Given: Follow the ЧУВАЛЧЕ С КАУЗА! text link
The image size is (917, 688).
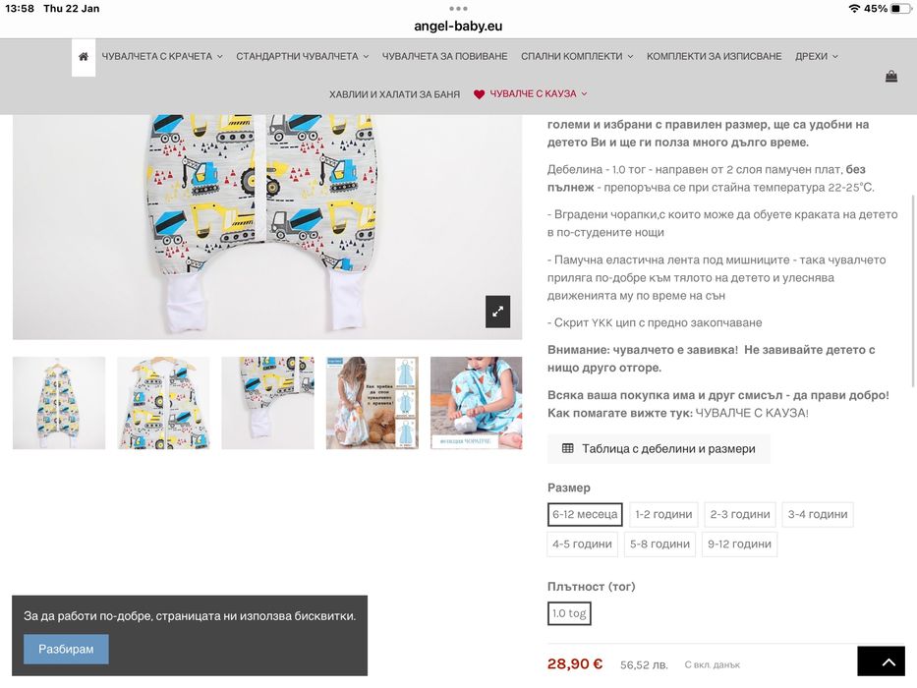Looking at the screenshot, I should [752, 413].
